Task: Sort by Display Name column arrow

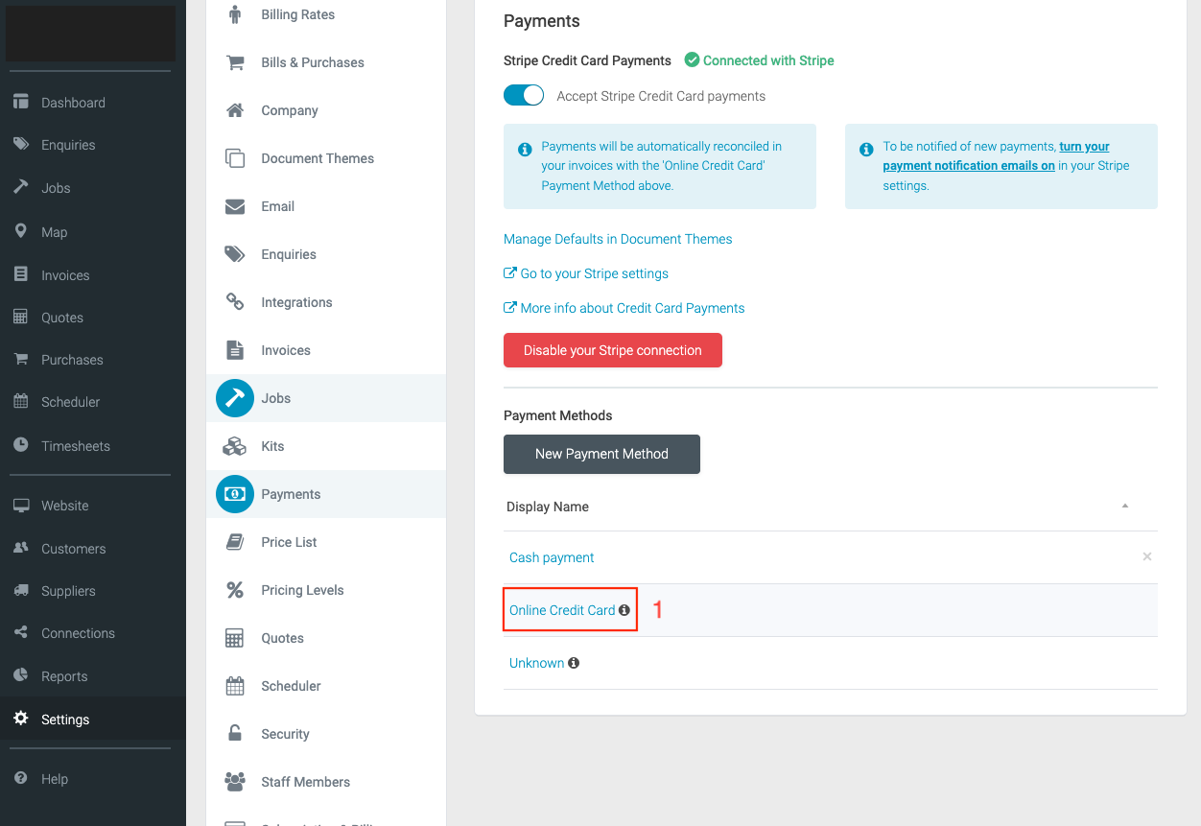Action: coord(1125,506)
